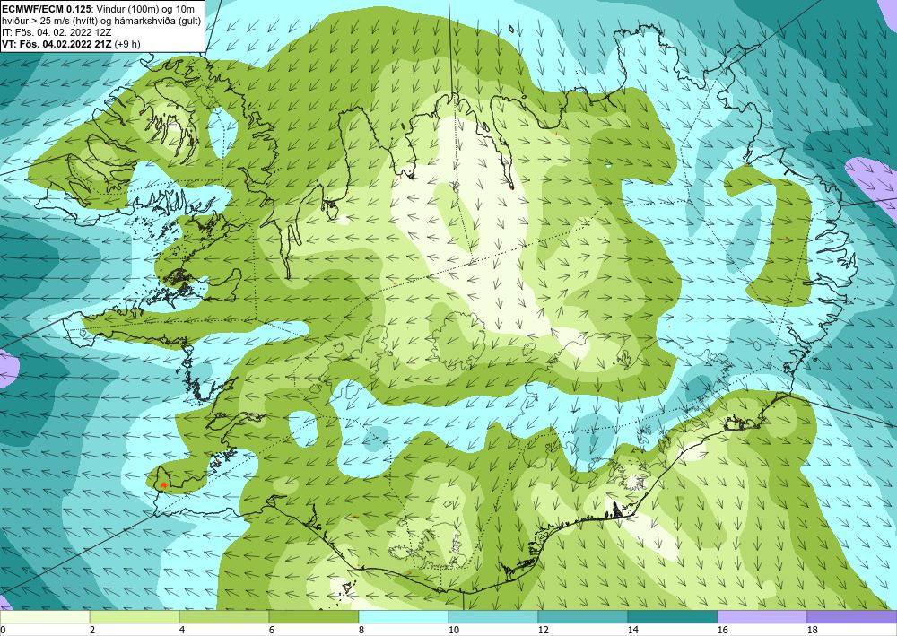Click the legend scale label '2'

tap(92, 630)
